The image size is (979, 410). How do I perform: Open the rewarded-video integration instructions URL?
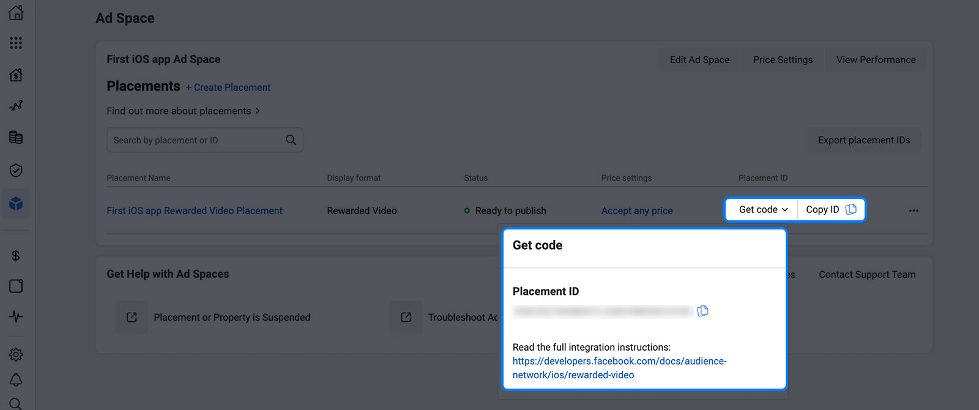(x=619, y=368)
